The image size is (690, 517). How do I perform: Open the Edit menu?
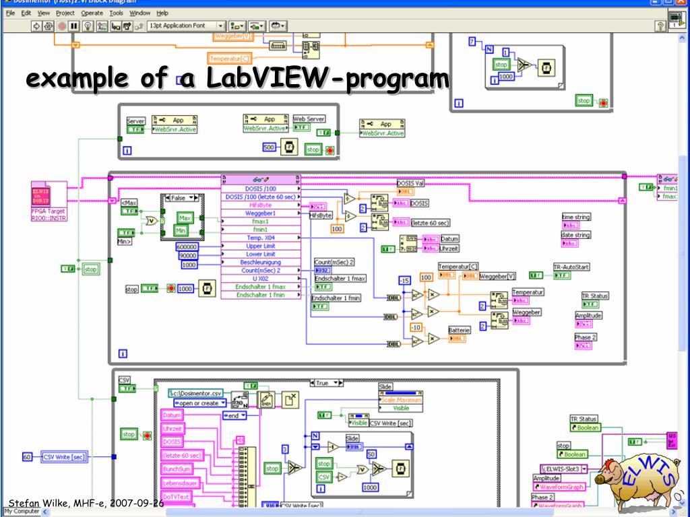[x=26, y=13]
